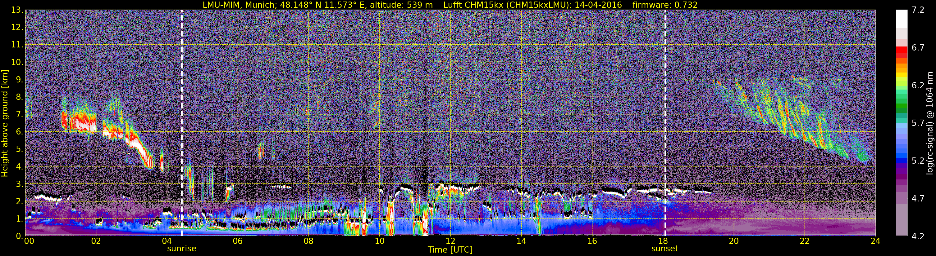The image size is (936, 256).
Task: Click height axis tick label '10.'
Action: 17,62
